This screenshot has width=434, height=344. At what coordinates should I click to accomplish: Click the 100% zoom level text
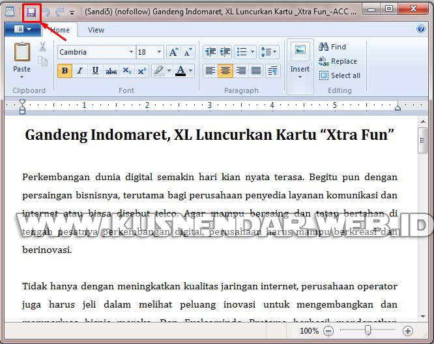click(x=309, y=331)
